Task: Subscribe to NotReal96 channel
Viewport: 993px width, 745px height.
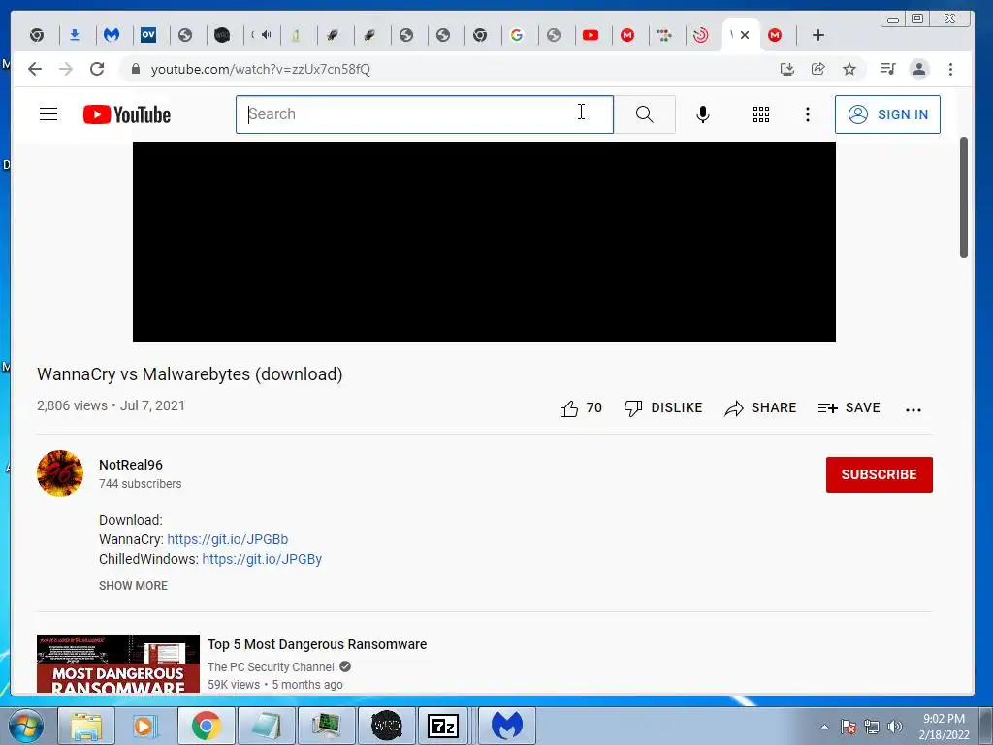Action: click(x=879, y=474)
